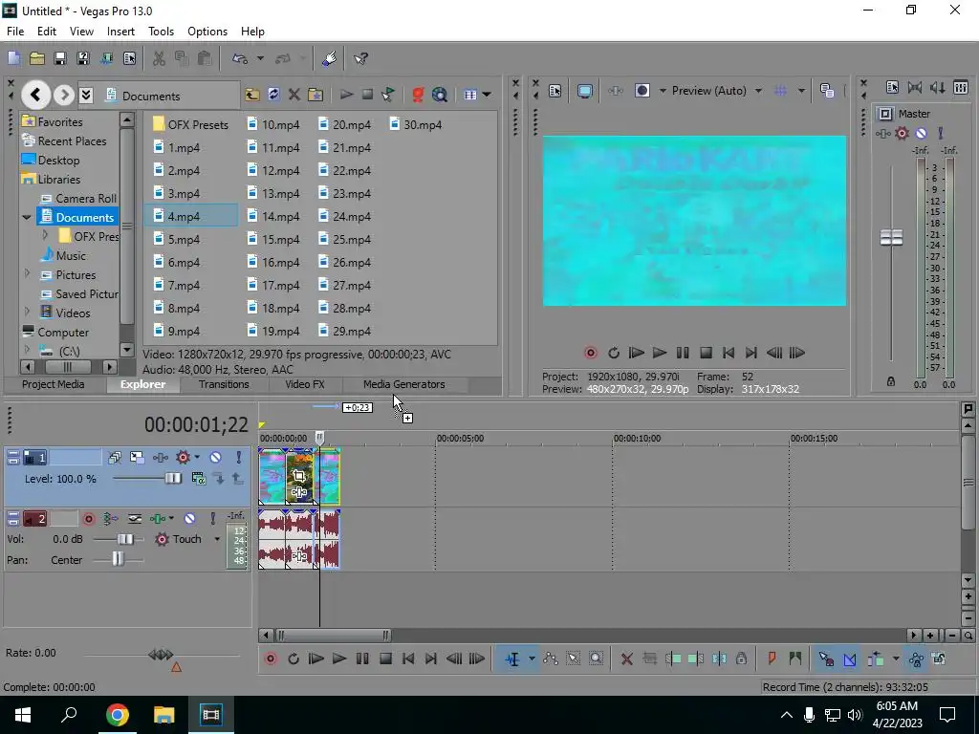
Task: Click the video track Level slider handle
Action: [x=172, y=479]
